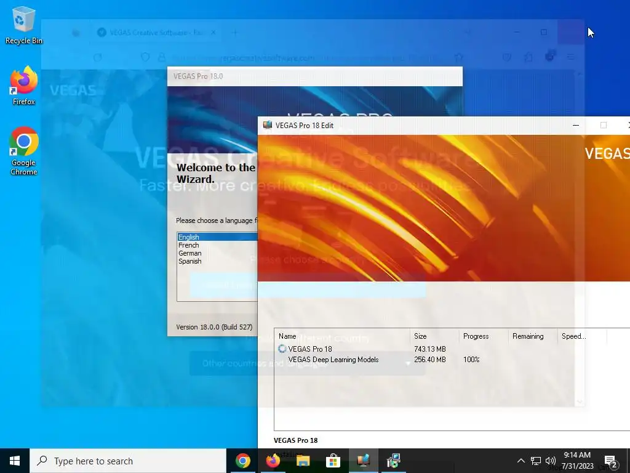
Task: Click the 256.40 MB size value
Action: coord(430,360)
